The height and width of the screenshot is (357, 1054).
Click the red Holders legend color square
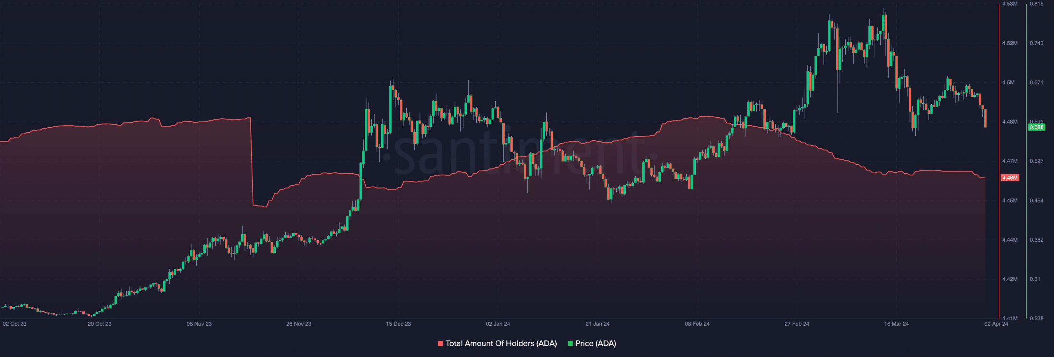(x=441, y=343)
